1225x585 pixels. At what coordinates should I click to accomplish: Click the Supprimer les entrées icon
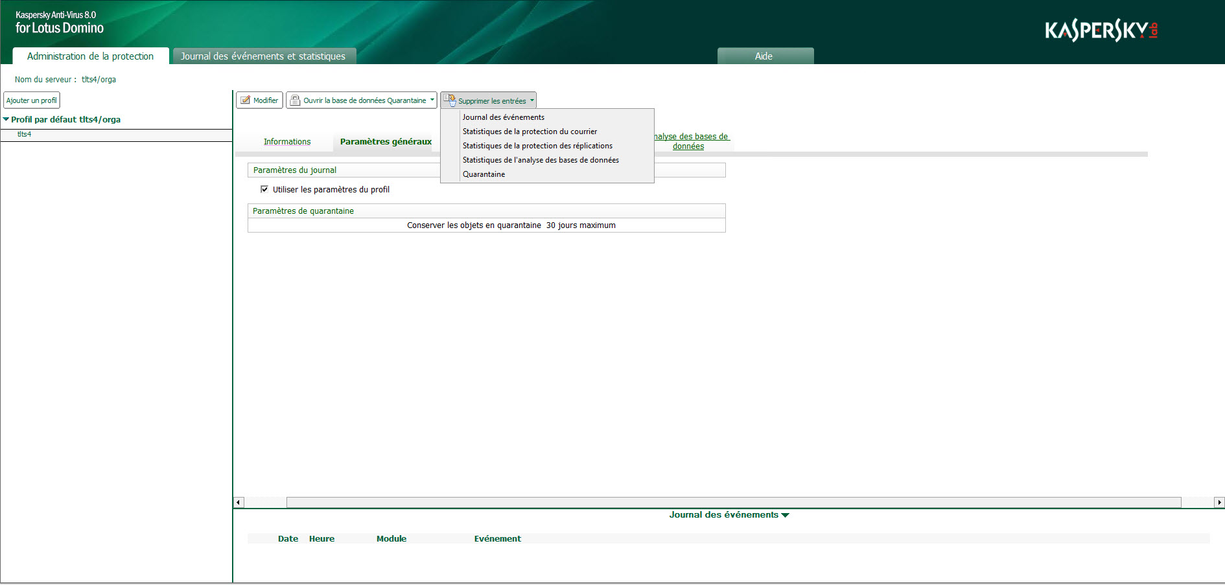click(x=450, y=100)
